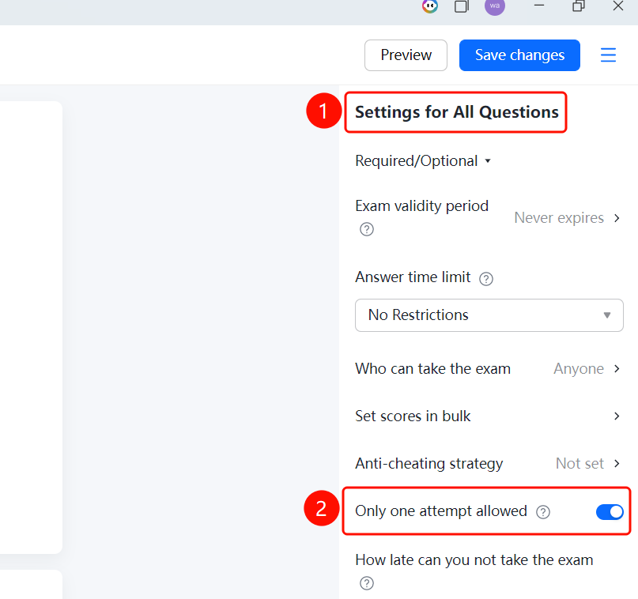This screenshot has width=638, height=599.
Task: Click the 'Set scores in bulk' label
Action: pos(413,416)
